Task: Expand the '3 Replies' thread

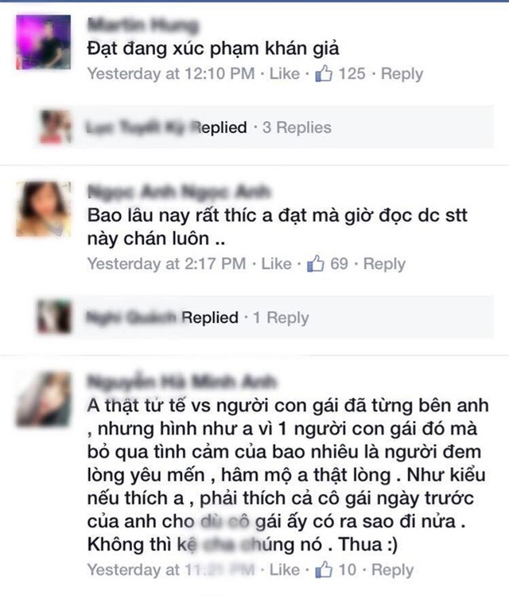Action: 297,127
